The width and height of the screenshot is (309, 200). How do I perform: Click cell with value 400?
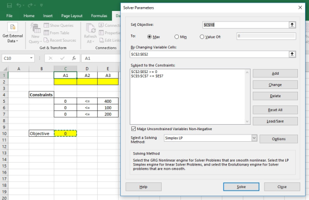click(108, 101)
